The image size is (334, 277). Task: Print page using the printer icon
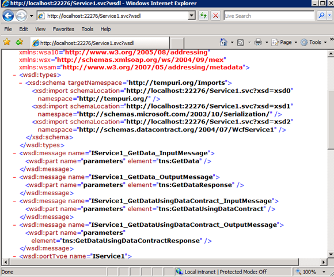point(258,42)
